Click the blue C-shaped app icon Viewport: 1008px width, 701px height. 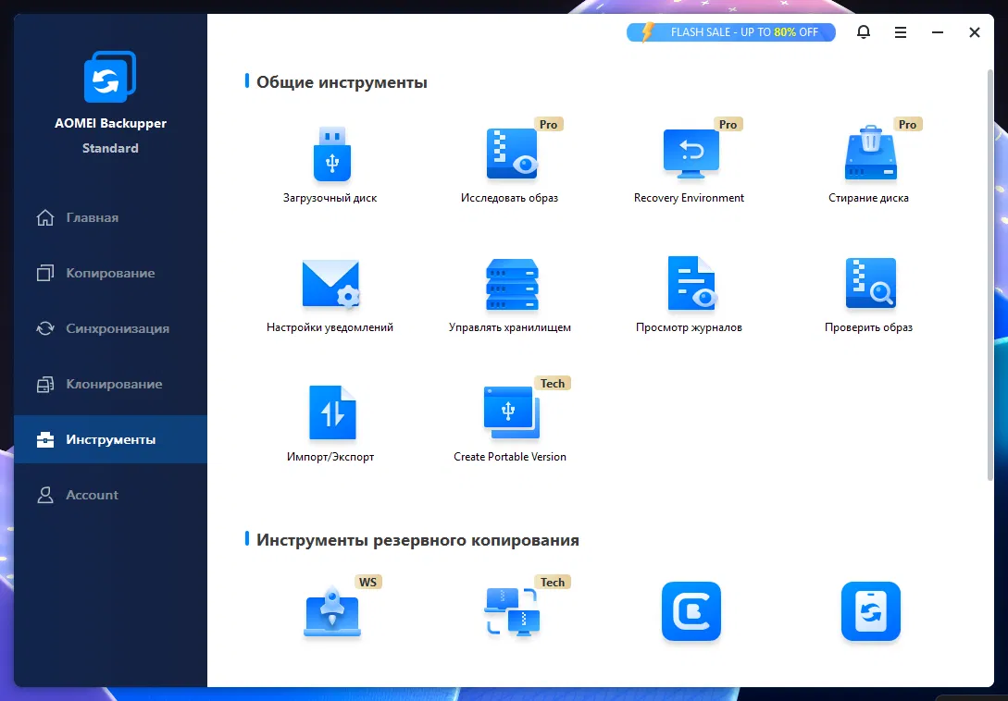[691, 611]
